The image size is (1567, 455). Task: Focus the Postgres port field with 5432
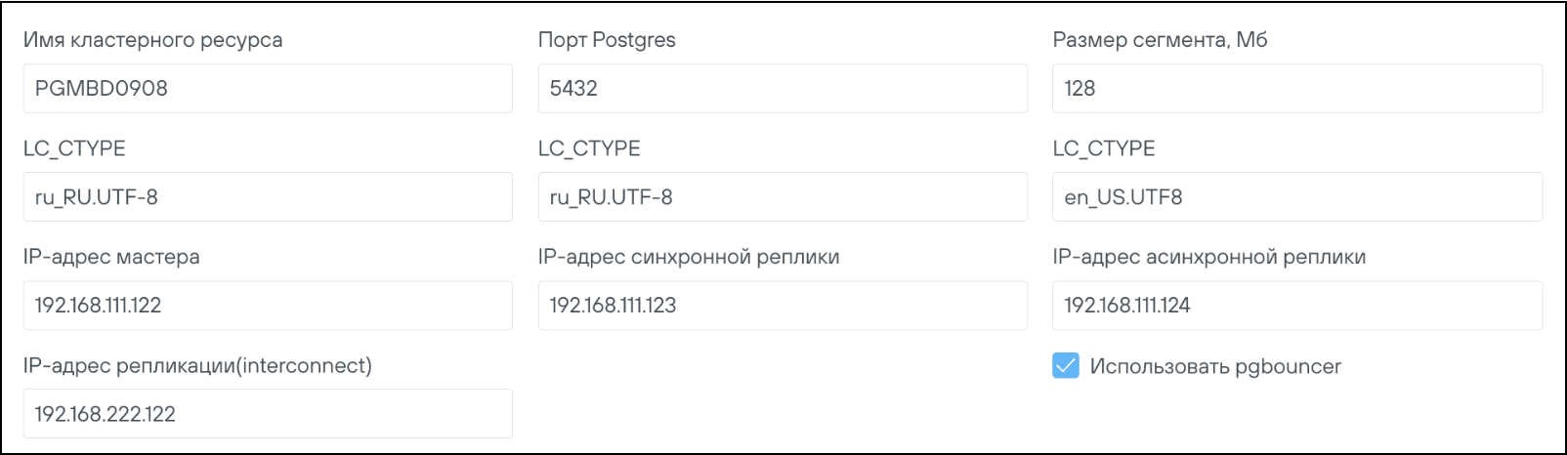[x=782, y=89]
